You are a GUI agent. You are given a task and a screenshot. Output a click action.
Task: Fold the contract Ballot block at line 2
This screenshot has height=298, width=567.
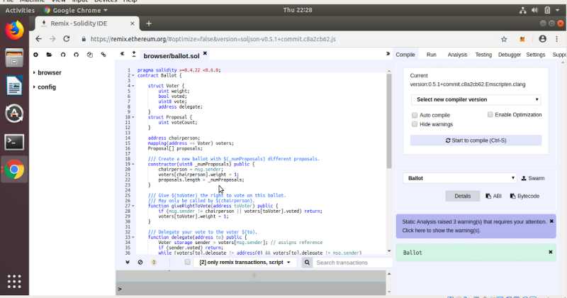(x=133, y=76)
